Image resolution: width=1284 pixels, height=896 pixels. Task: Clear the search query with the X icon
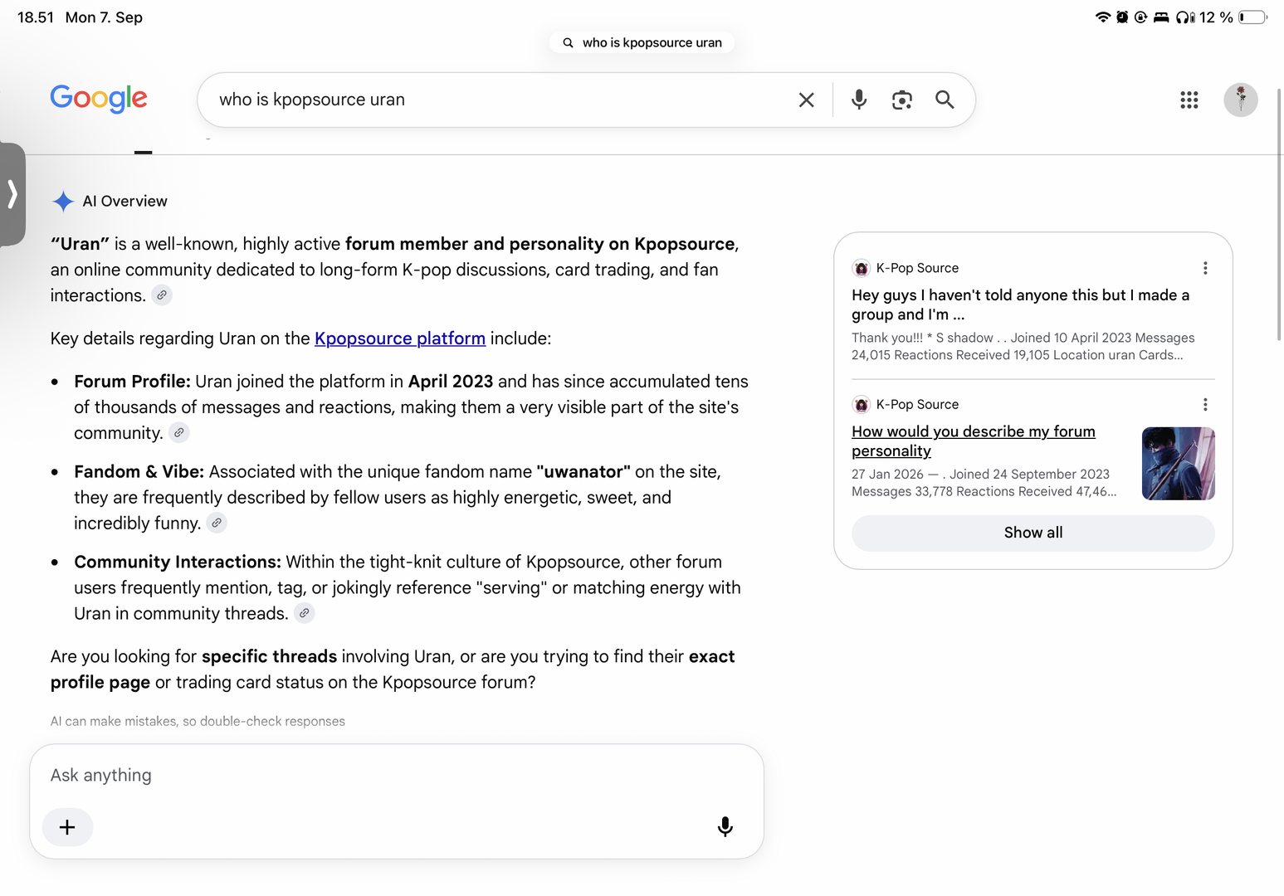click(x=806, y=100)
